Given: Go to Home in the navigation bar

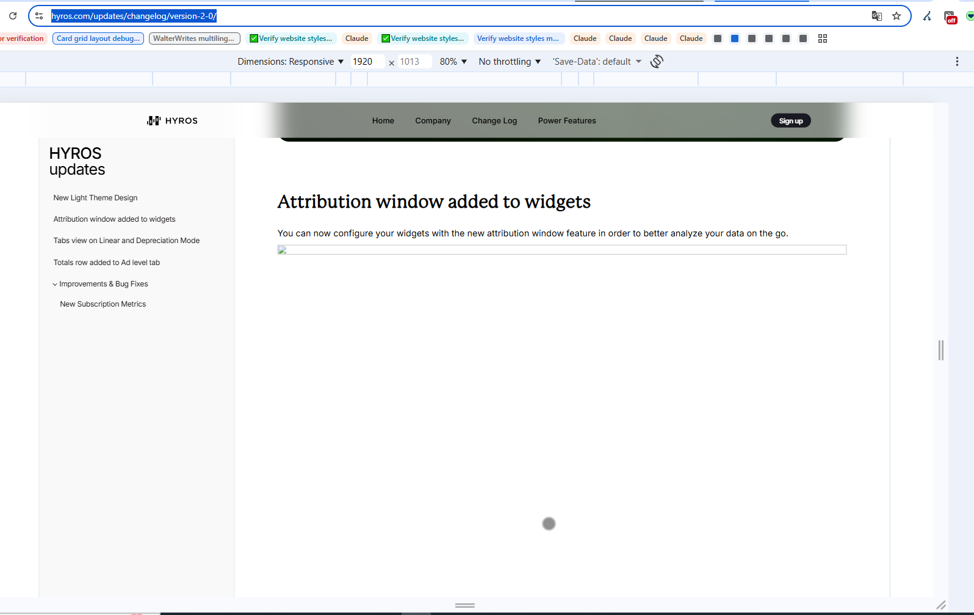Looking at the screenshot, I should 383,121.
